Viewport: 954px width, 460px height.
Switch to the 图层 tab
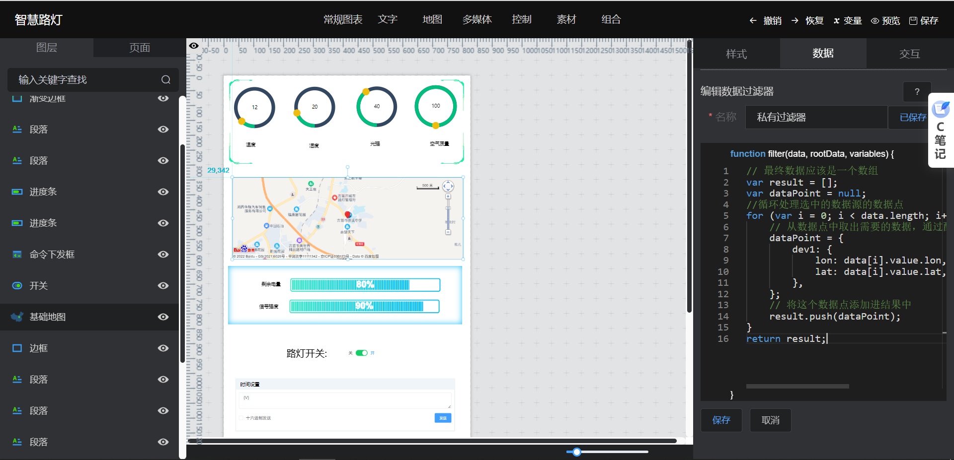(x=47, y=48)
